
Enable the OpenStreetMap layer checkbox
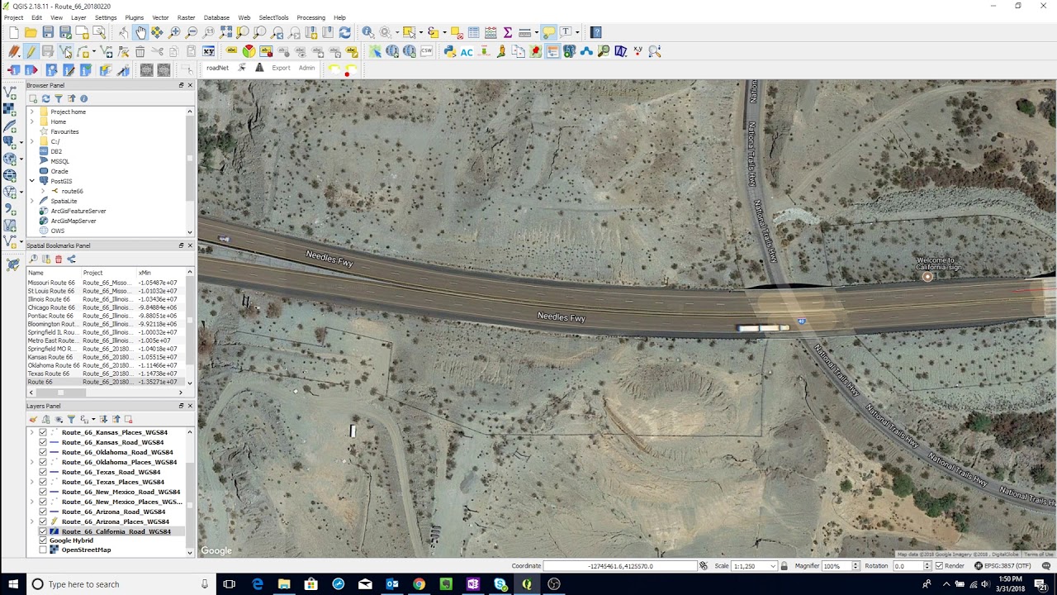(x=43, y=550)
